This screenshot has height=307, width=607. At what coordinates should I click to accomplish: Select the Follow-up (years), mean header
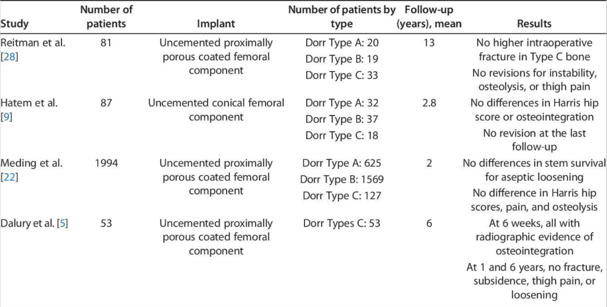(x=429, y=16)
